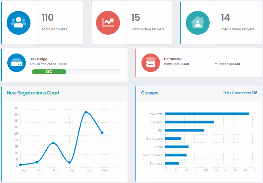The width and height of the screenshot is (263, 183).
Task: Click the '4.25 TB free out of 6.93 TB' text
Action: (x=48, y=64)
